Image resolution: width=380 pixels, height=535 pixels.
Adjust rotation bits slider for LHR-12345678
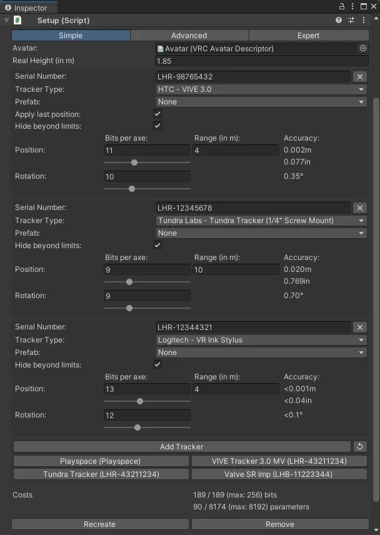pos(147,308)
